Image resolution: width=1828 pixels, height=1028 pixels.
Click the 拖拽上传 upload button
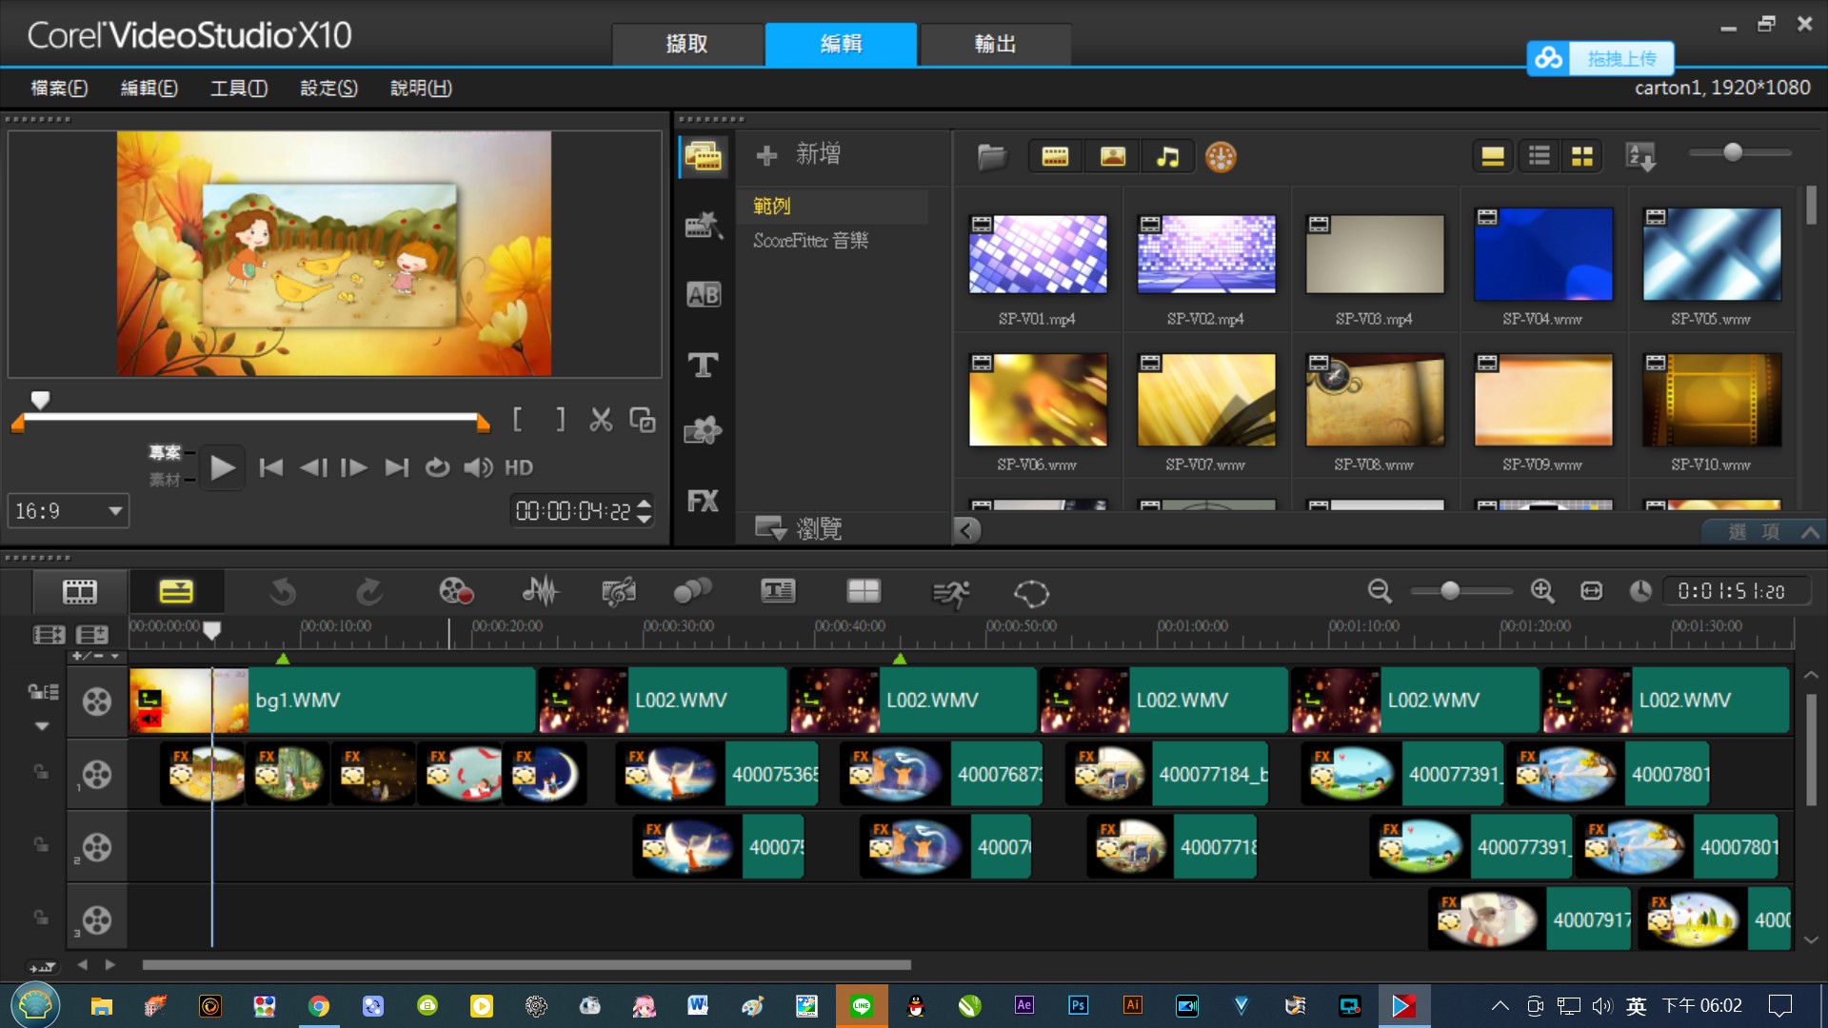pos(1600,58)
